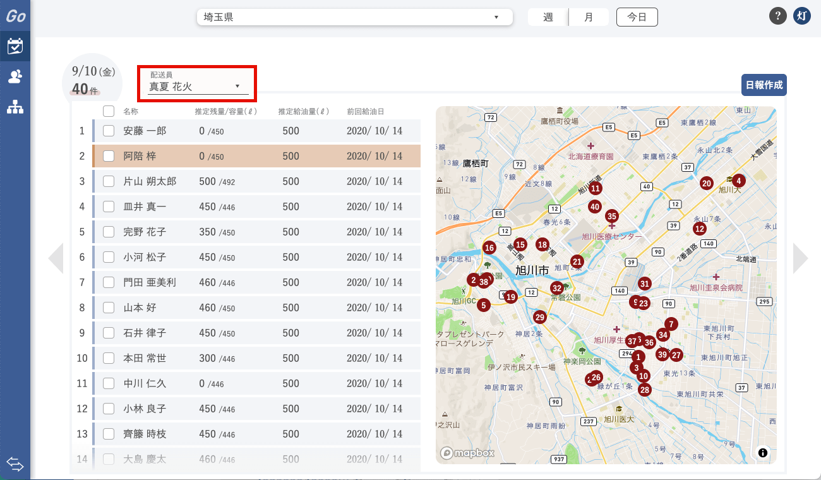Click the mapbox logo link
Viewport: 821px width, 480px height.
coord(467,453)
